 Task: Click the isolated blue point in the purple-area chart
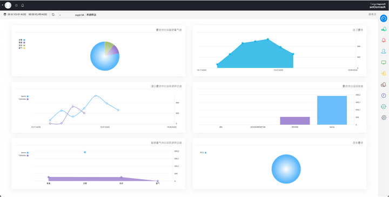(85, 152)
